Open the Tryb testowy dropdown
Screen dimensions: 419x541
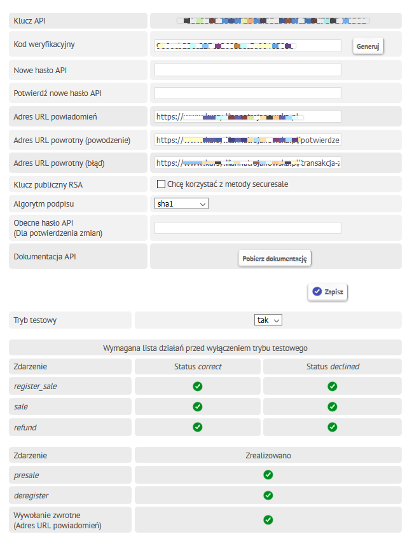coord(268,320)
